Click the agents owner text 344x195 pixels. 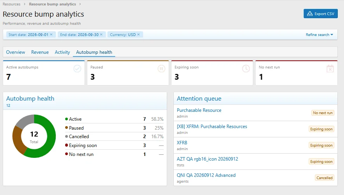click(183, 181)
